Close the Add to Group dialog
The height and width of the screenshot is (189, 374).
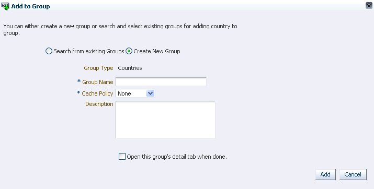tap(369, 6)
